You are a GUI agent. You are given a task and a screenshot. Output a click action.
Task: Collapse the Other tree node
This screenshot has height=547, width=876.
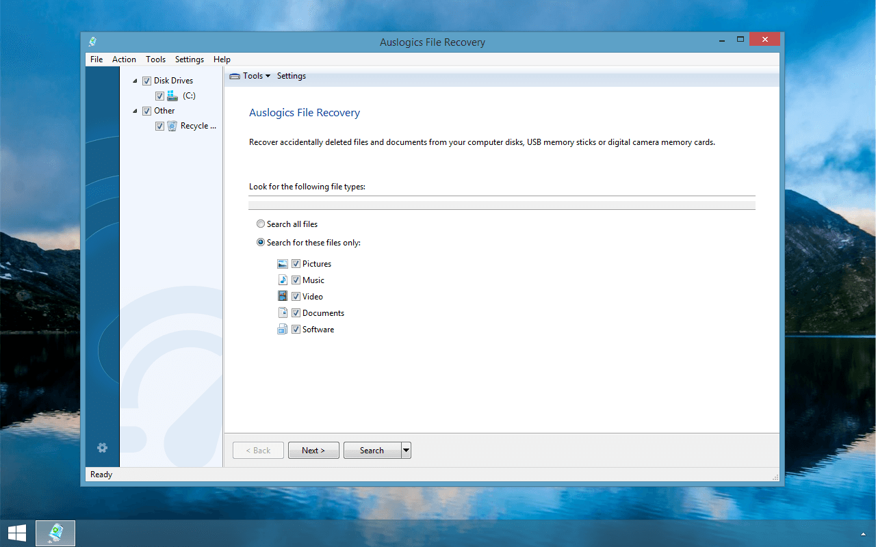click(x=135, y=111)
